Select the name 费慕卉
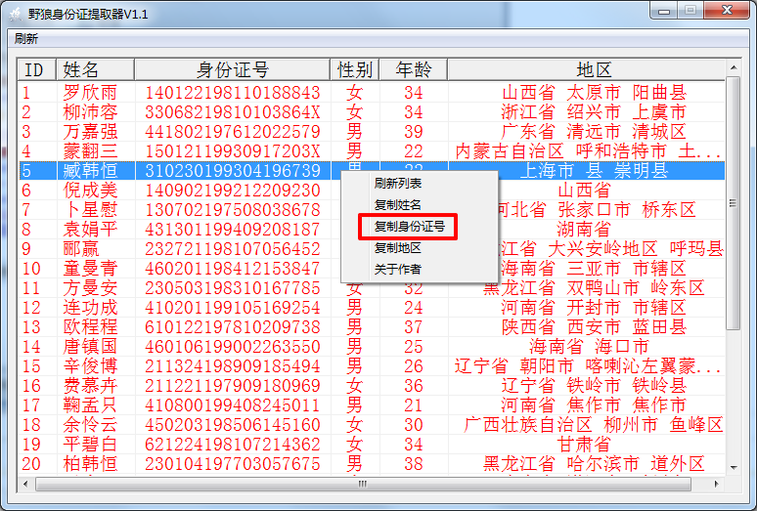The width and height of the screenshot is (757, 511). click(x=90, y=385)
